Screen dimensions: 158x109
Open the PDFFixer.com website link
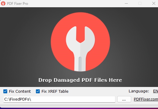146,99
